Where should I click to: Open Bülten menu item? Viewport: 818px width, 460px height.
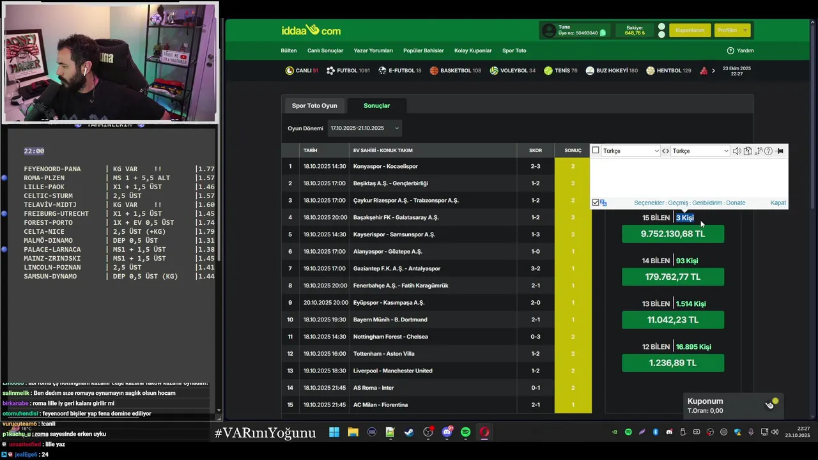[289, 50]
